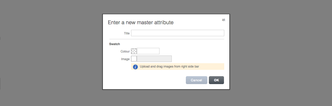Click the Title text input field
The width and height of the screenshot is (332, 106).
pyautogui.click(x=177, y=33)
